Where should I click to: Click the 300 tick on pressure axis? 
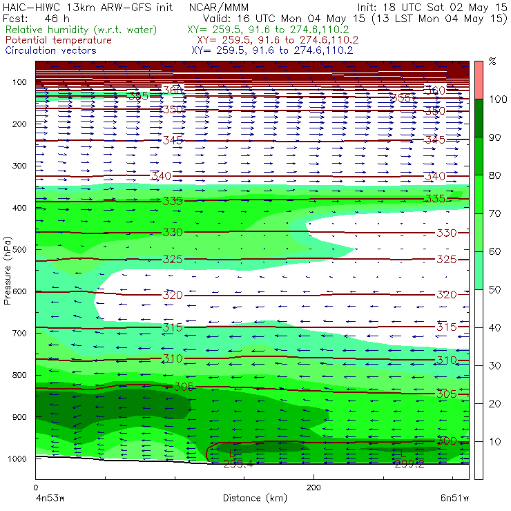[x=19, y=166]
